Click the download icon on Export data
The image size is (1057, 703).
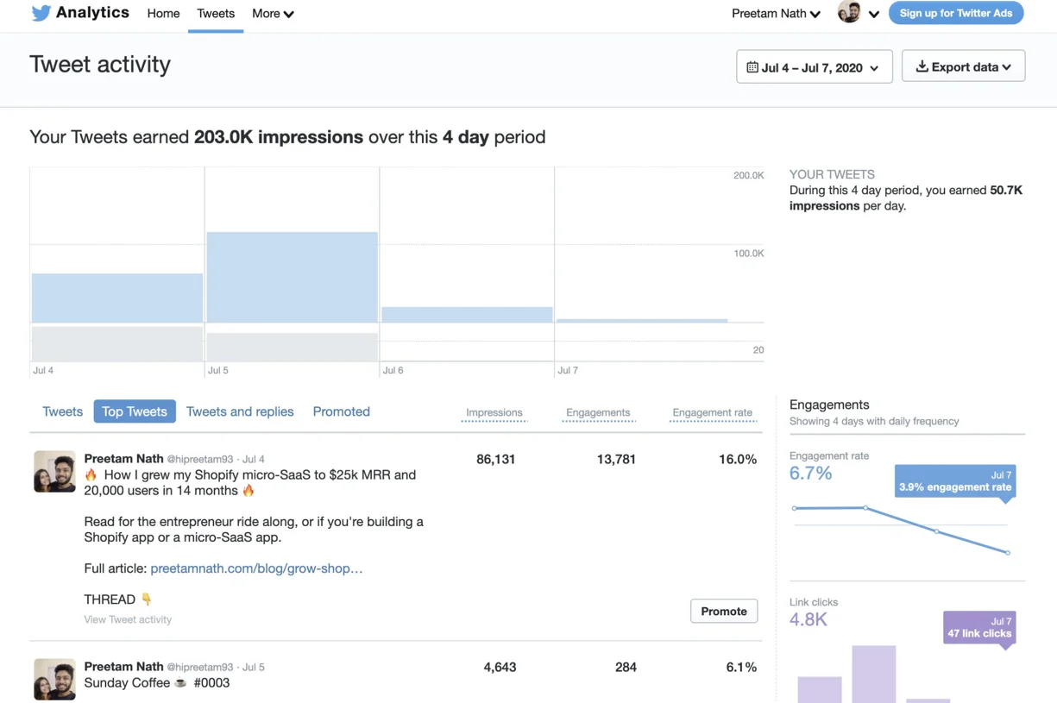[x=922, y=66]
